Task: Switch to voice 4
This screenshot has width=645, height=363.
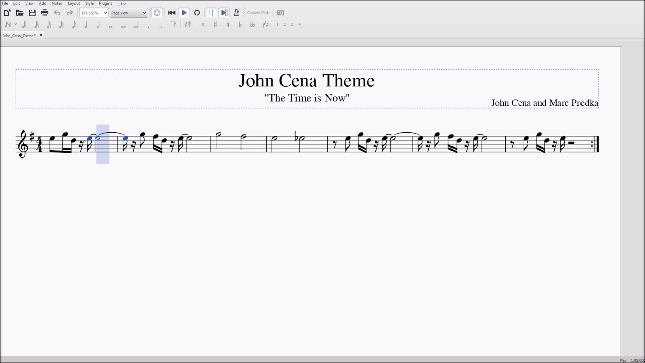Action: (x=299, y=24)
